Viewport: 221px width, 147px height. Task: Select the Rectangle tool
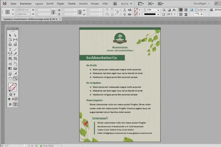coord(15,58)
